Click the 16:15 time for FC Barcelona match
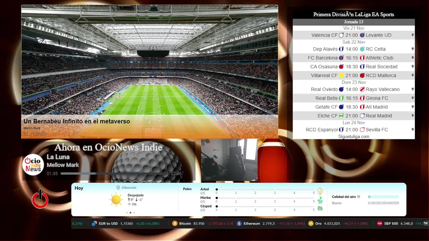429x241 pixels. [352, 58]
